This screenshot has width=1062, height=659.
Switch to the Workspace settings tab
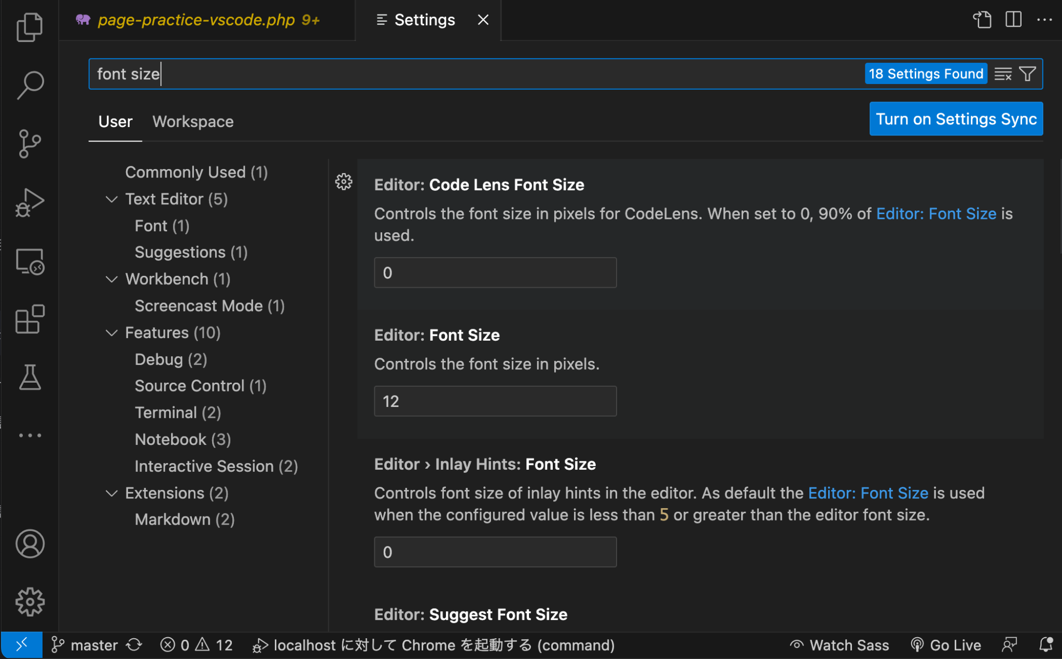(193, 121)
